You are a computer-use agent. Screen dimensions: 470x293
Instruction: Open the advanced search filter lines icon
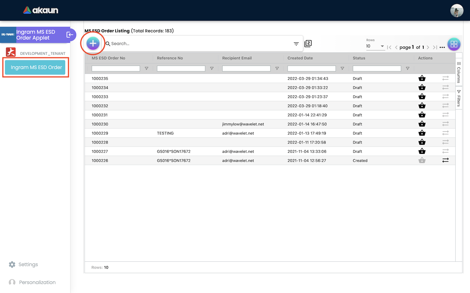(x=296, y=44)
